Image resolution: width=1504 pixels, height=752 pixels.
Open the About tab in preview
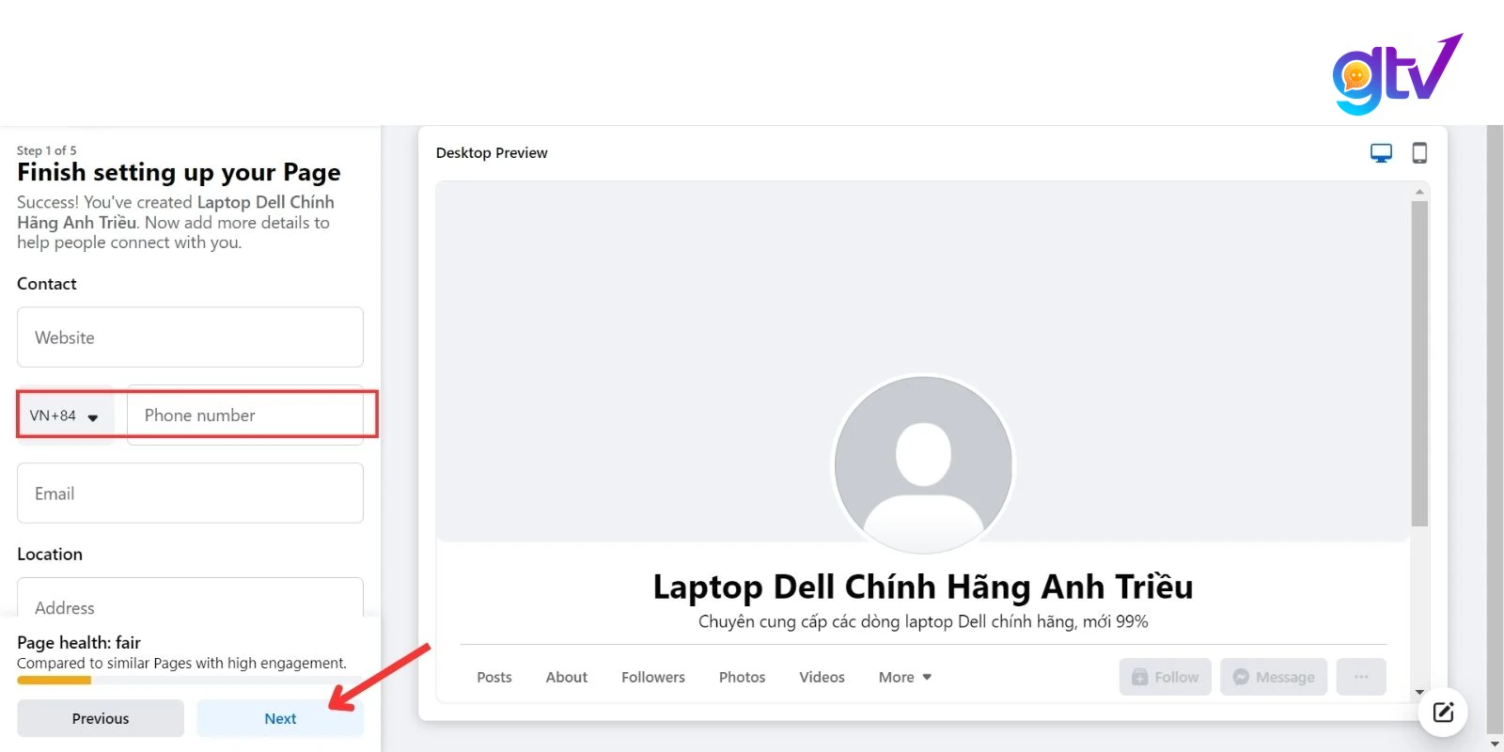[x=567, y=677]
